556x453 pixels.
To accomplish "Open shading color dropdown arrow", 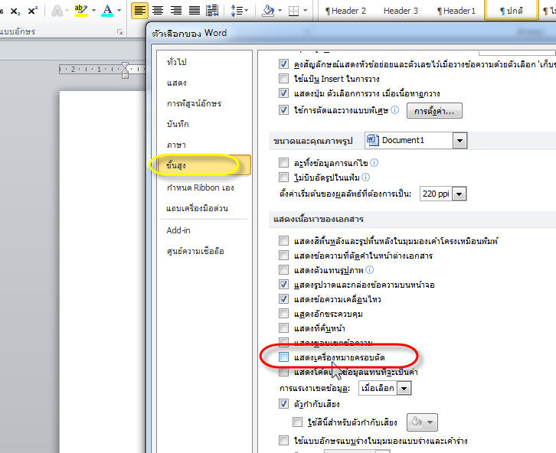I will pyautogui.click(x=280, y=11).
